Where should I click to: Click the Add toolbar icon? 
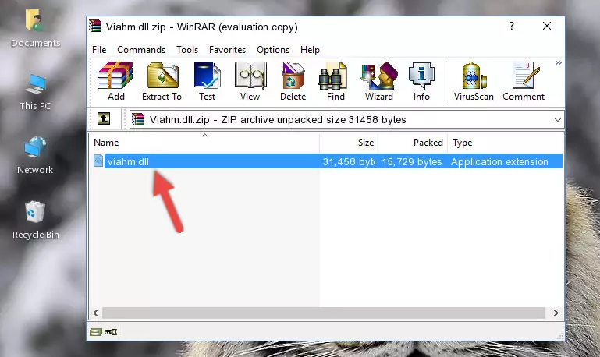point(115,81)
